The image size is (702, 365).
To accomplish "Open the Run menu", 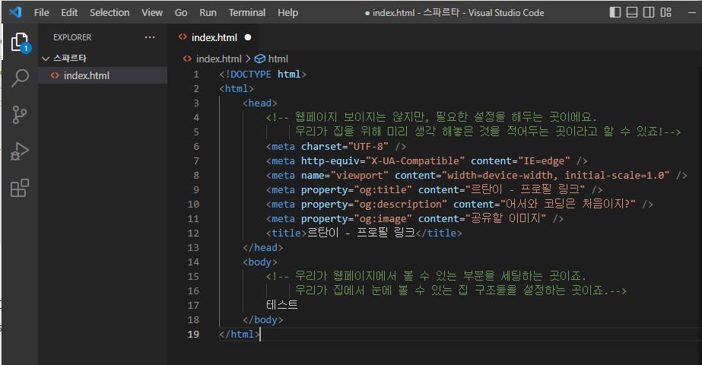I will click(x=208, y=12).
